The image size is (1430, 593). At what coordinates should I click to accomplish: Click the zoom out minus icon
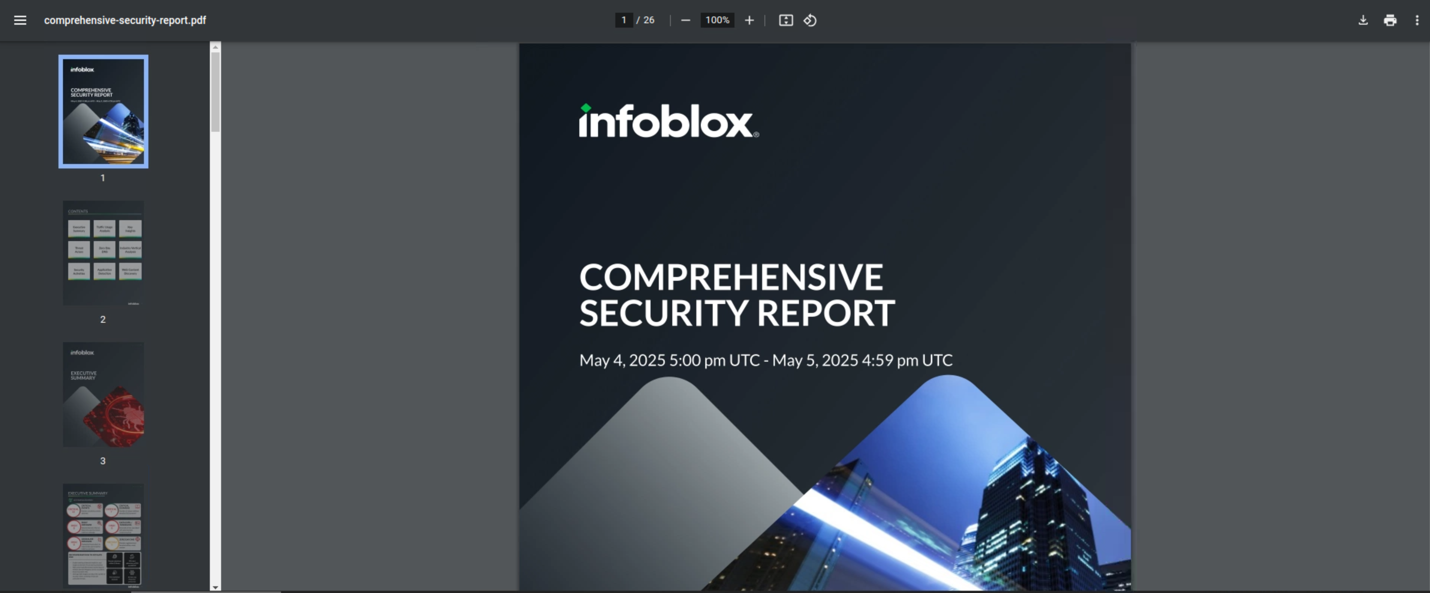pyautogui.click(x=685, y=21)
